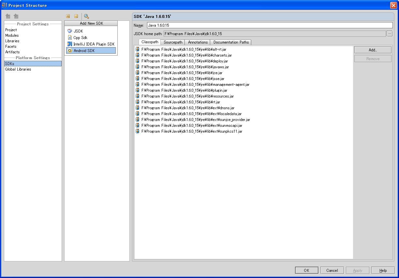Open the Documentation Paths tab
This screenshot has height=278, width=399.
point(231,42)
